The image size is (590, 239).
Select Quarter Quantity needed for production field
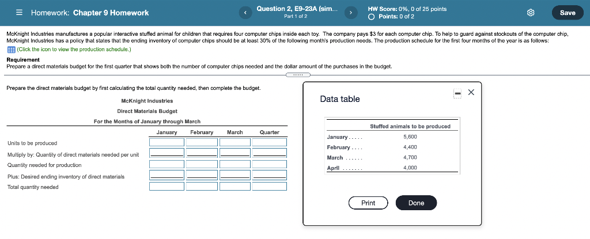tap(270, 164)
